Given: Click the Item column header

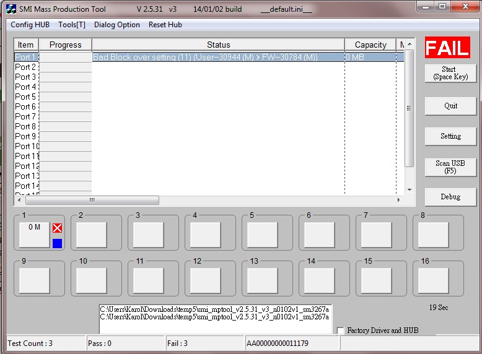Looking at the screenshot, I should [26, 45].
